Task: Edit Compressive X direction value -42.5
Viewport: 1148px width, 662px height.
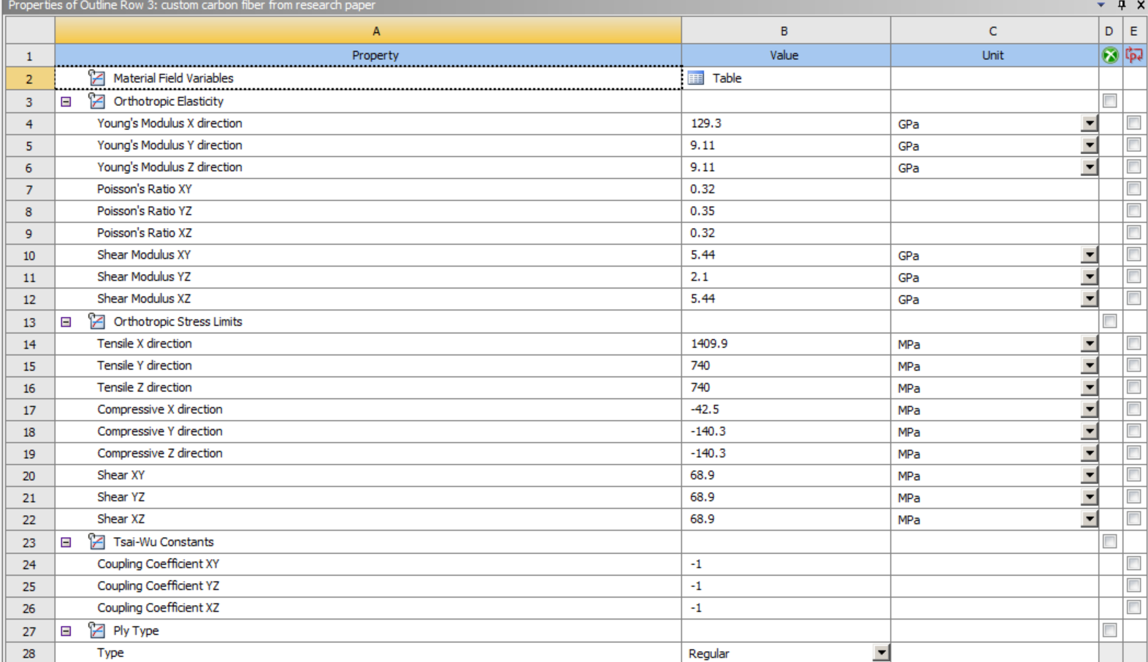Action: point(786,409)
